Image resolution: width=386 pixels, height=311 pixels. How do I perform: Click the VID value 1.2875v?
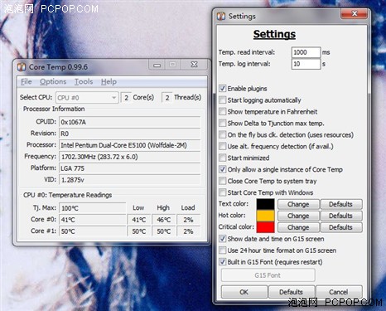pos(130,180)
